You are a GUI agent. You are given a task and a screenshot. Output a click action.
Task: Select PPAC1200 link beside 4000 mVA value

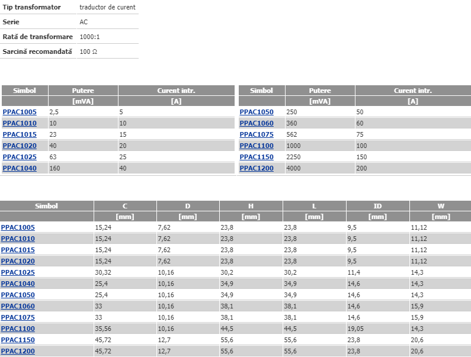[x=257, y=168]
